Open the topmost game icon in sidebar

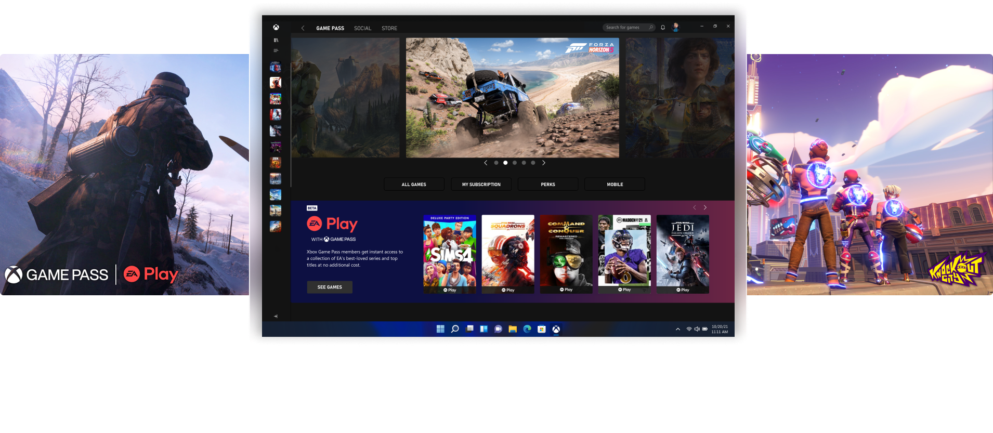[276, 67]
